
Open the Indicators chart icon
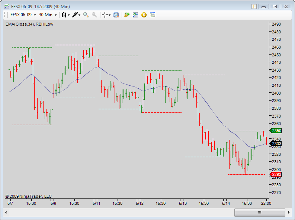coord(135,15)
